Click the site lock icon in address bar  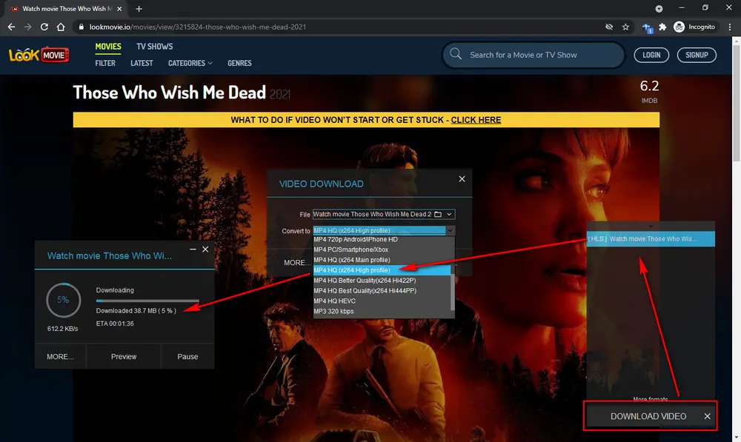coord(82,27)
